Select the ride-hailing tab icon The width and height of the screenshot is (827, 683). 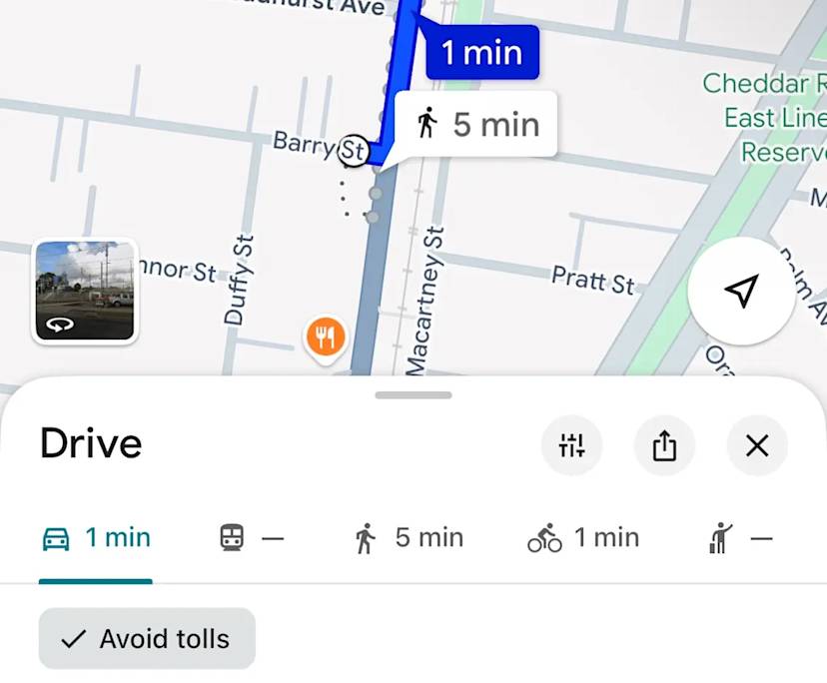click(x=720, y=538)
